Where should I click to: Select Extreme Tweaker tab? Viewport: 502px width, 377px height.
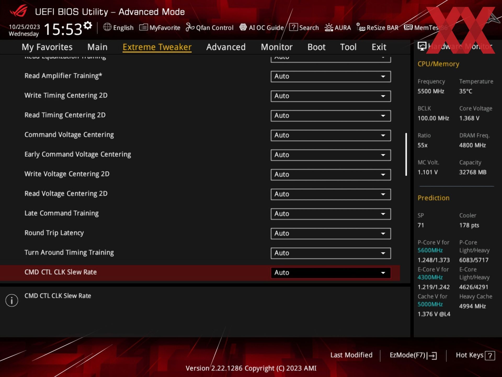click(157, 47)
